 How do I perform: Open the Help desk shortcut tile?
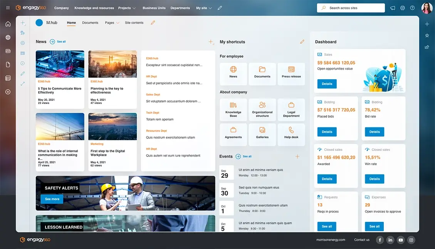[x=291, y=134]
